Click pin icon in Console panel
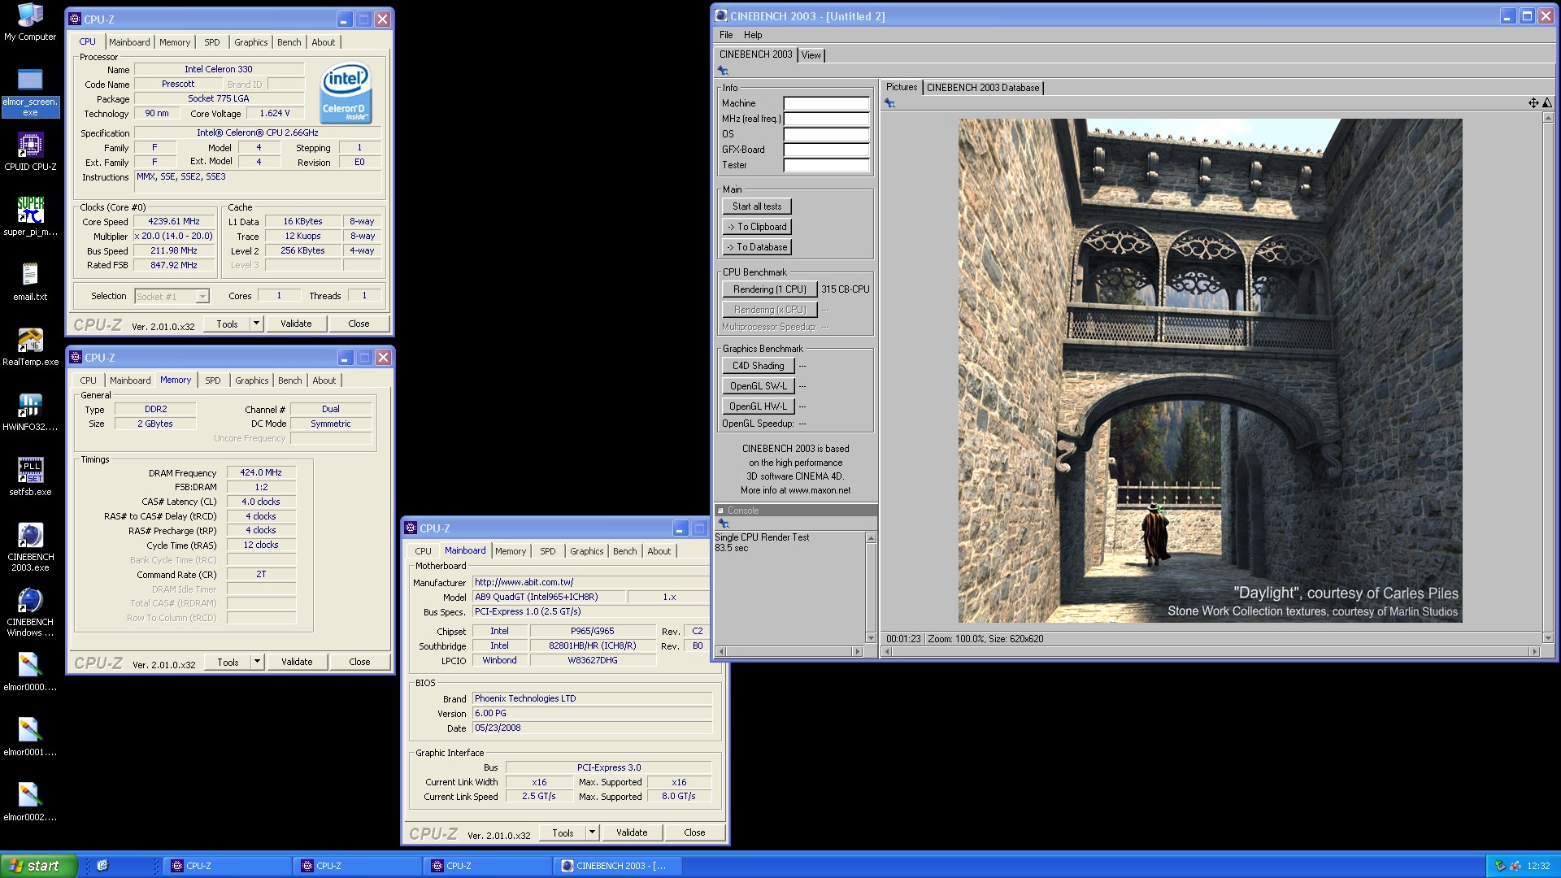 pos(724,524)
